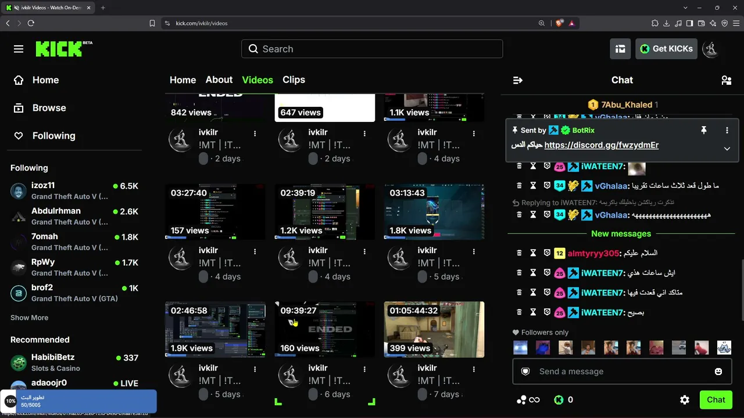Open the emoji picker in message box

[718, 372]
